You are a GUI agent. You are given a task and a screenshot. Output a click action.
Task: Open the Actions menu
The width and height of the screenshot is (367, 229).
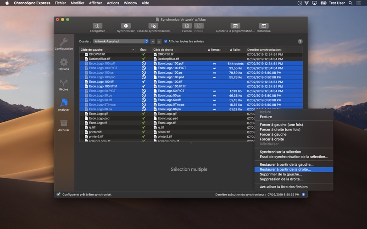(113, 3)
